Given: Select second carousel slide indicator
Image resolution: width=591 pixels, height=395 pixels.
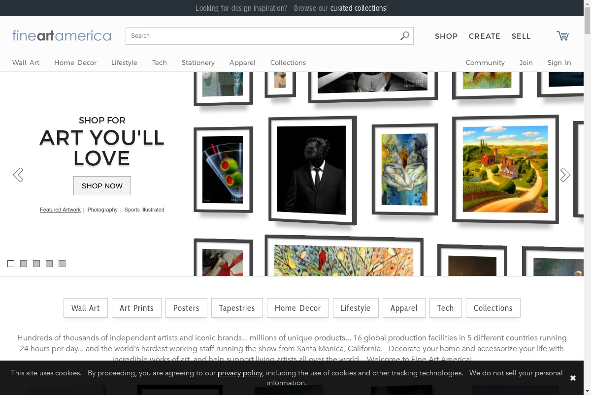Looking at the screenshot, I should (x=24, y=264).
